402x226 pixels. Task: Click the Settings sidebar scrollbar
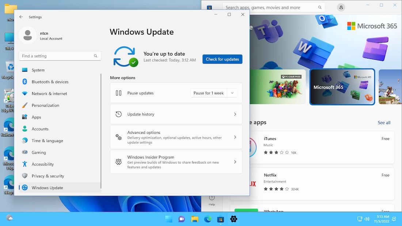[x=101, y=131]
